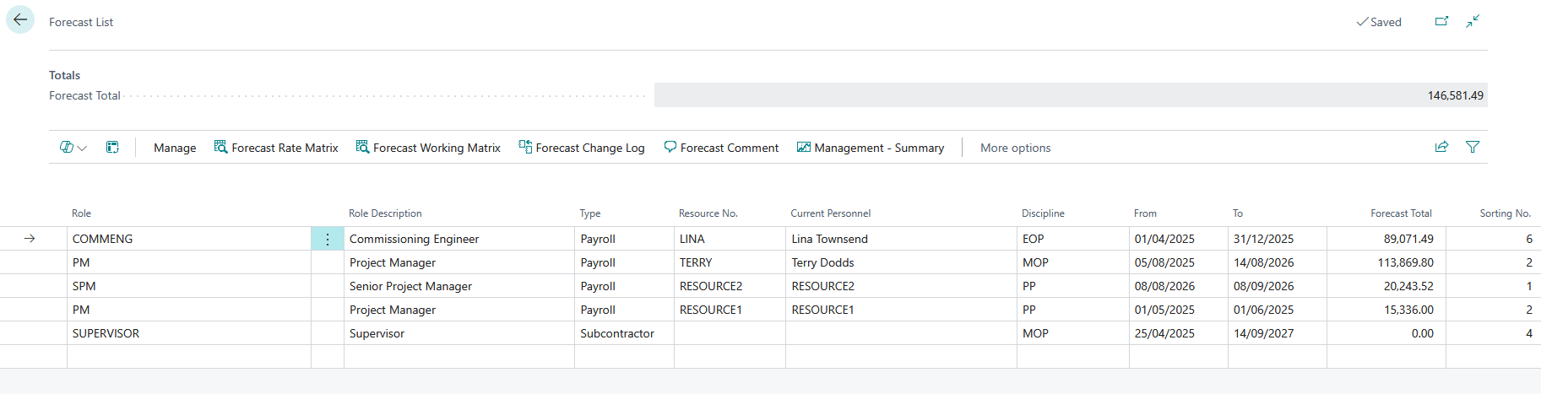Expand the Copilot dropdown arrow
1541x394 pixels.
pyautogui.click(x=82, y=148)
